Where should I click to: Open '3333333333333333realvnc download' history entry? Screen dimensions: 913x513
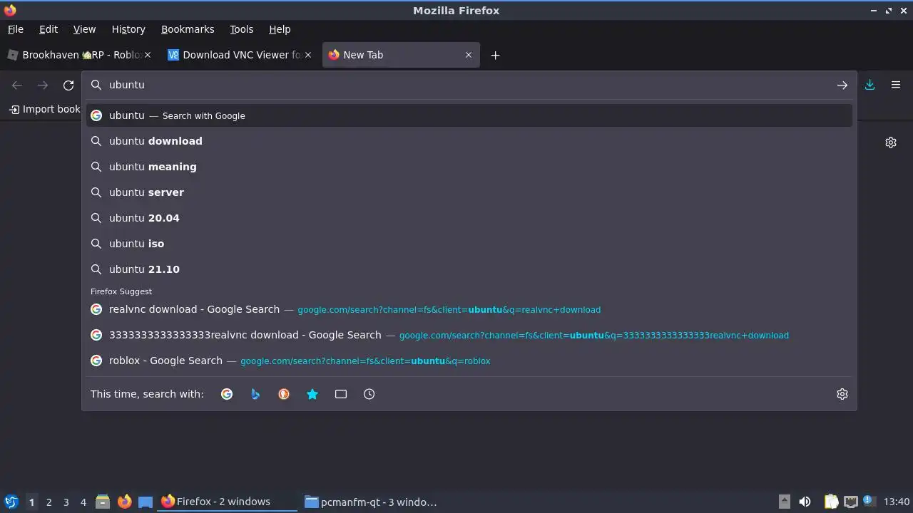469,335
